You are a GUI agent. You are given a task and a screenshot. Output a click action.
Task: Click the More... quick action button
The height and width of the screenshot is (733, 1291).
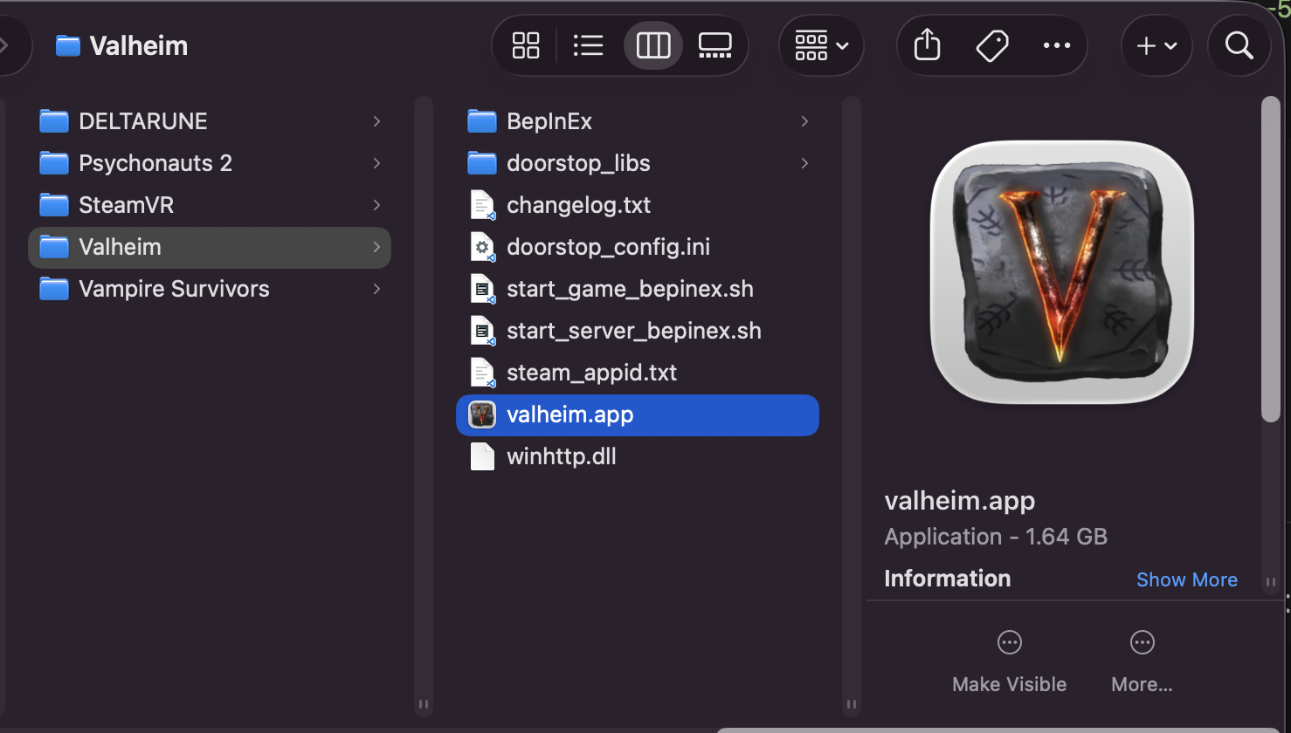(x=1142, y=662)
